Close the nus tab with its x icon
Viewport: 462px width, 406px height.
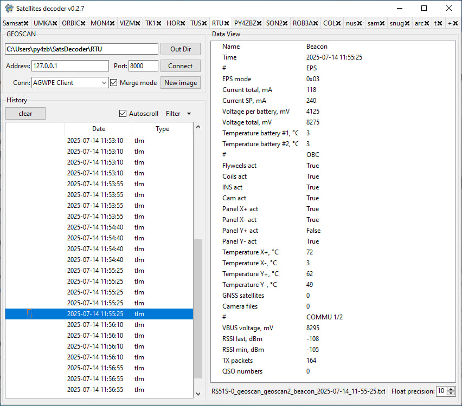coord(360,23)
